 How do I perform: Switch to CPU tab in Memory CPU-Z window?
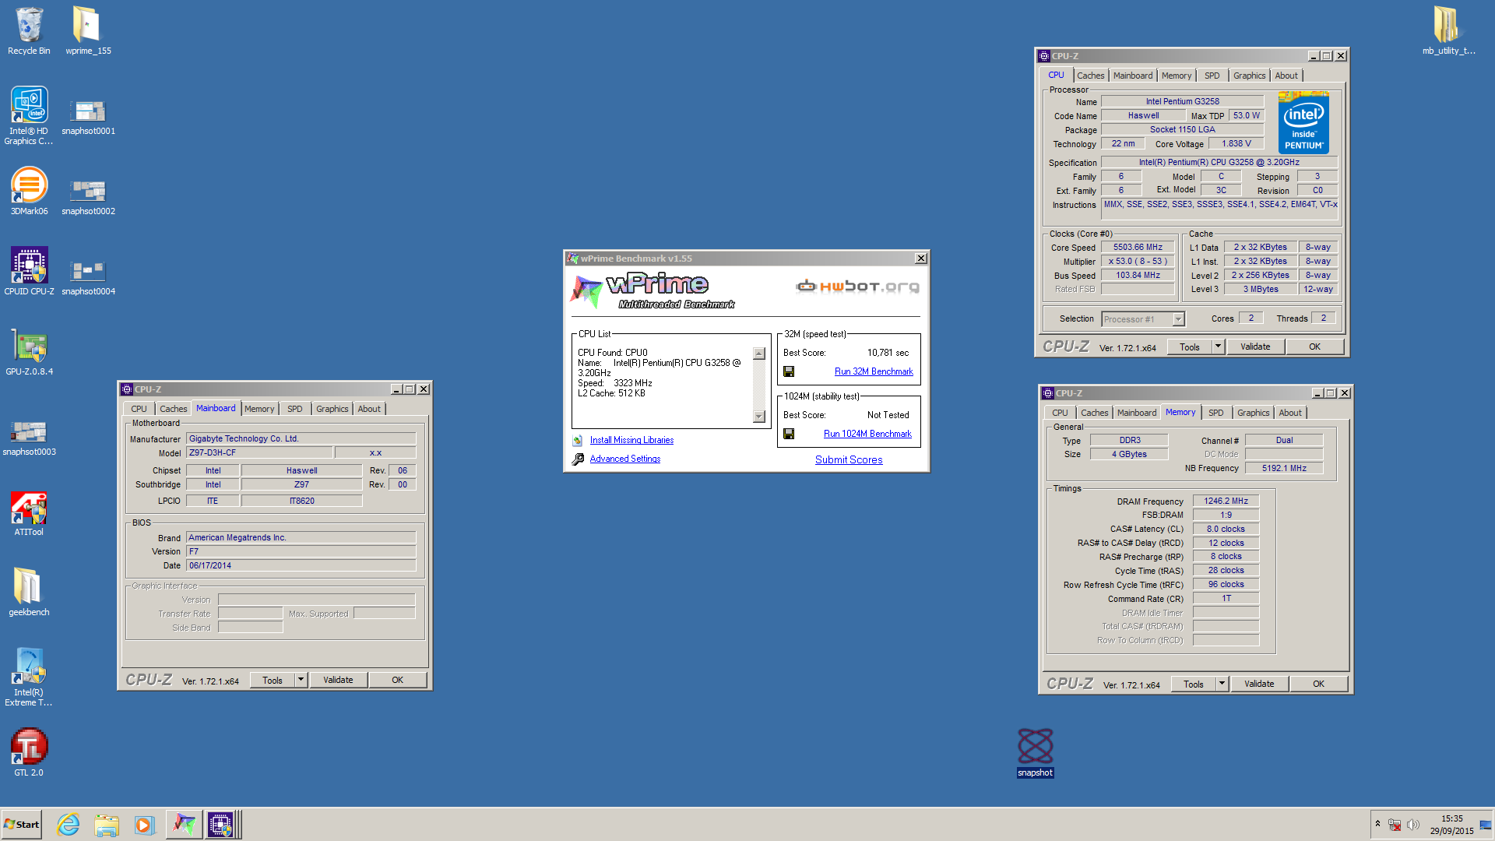(x=1060, y=413)
